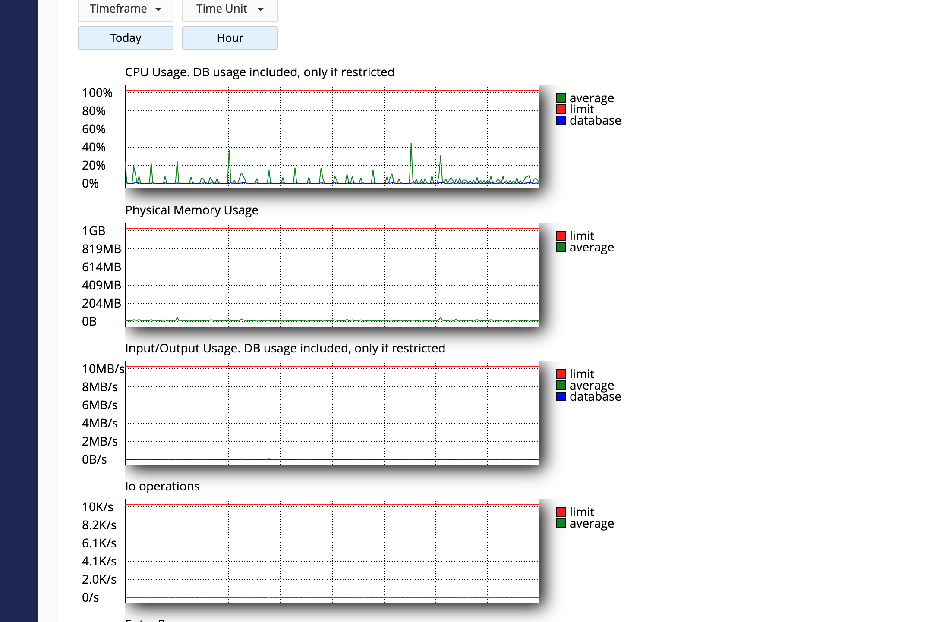Click the 8.2K/s axis label
The image size is (933, 622).
pos(99,525)
